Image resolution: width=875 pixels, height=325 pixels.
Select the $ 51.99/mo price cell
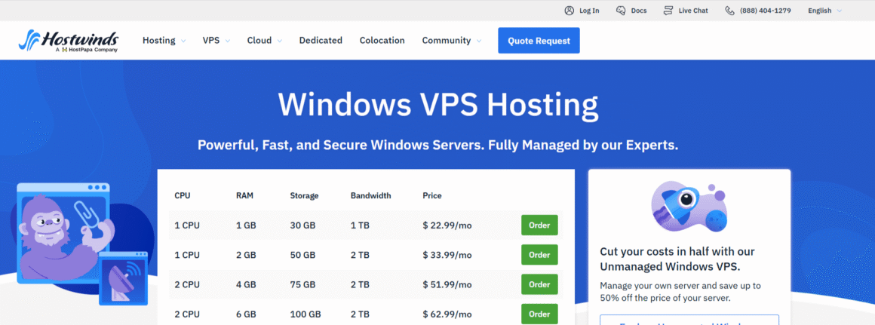[447, 284]
